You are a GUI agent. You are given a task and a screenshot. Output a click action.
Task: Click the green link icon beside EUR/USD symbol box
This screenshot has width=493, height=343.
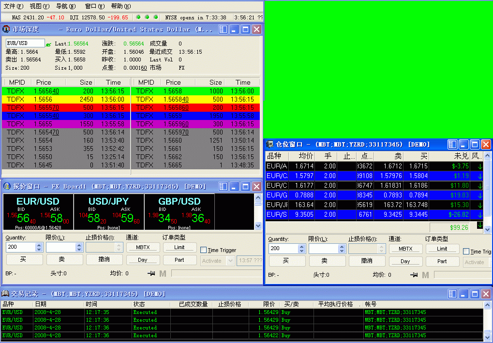(48, 45)
